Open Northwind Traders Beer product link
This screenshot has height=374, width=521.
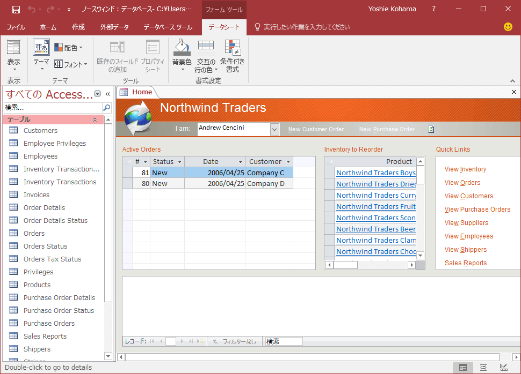point(376,229)
